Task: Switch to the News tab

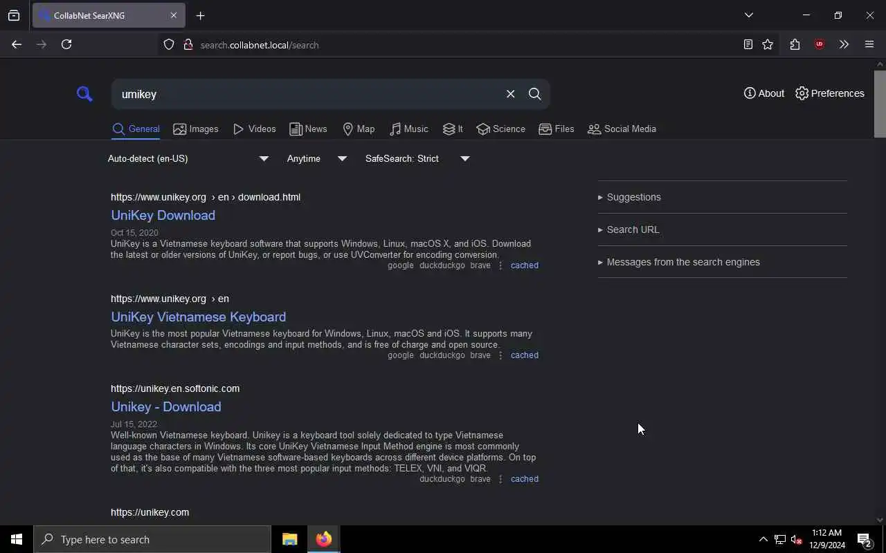Action: pos(308,129)
